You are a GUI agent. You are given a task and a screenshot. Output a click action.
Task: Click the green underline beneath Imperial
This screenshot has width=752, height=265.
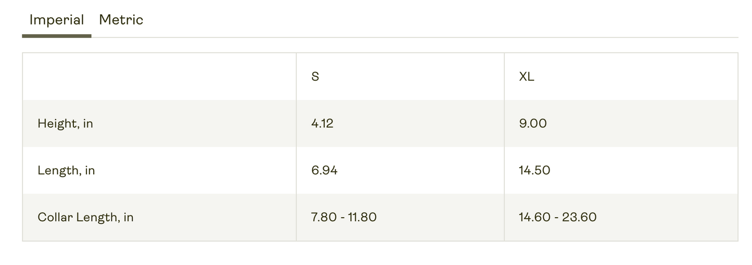pos(57,36)
